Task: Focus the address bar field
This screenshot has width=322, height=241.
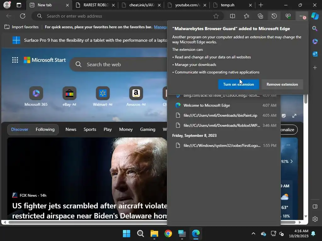Action: click(x=128, y=16)
